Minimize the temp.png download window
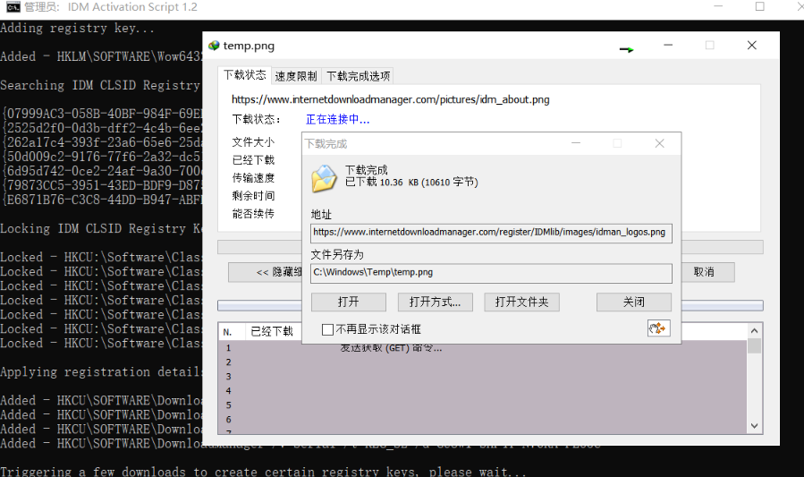This screenshot has height=477, width=804. pos(668,45)
